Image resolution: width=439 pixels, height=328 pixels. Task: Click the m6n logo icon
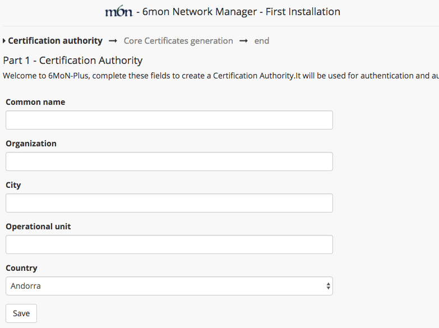click(119, 11)
